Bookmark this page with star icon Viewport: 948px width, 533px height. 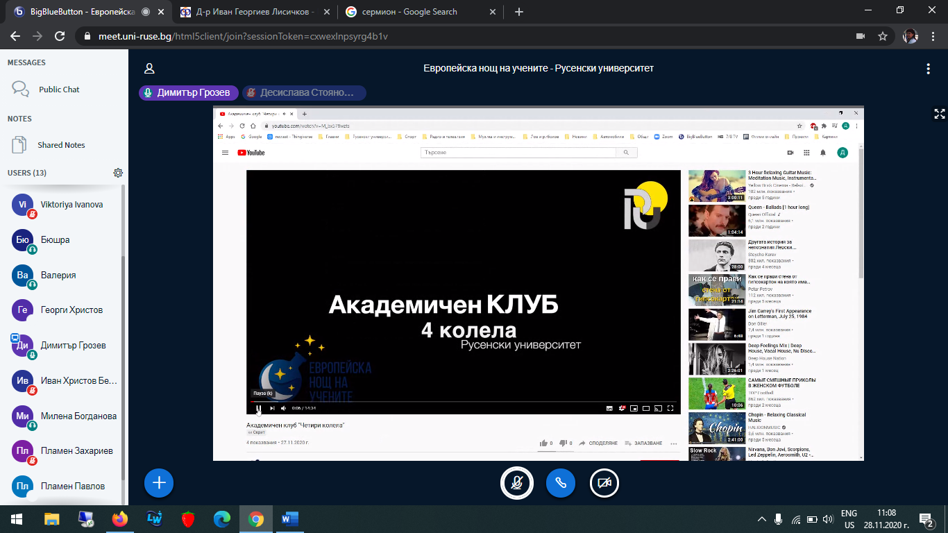coord(883,36)
